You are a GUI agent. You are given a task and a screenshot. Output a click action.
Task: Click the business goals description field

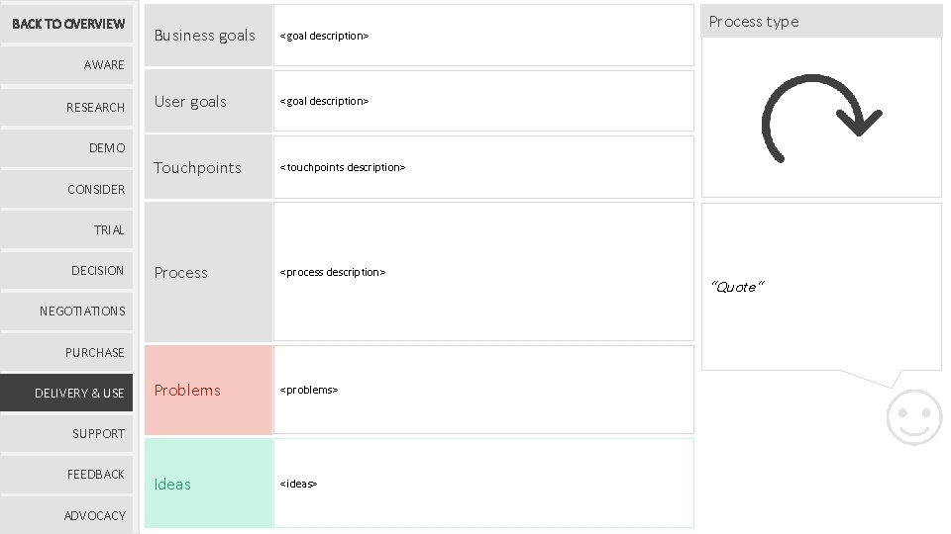[x=483, y=36]
